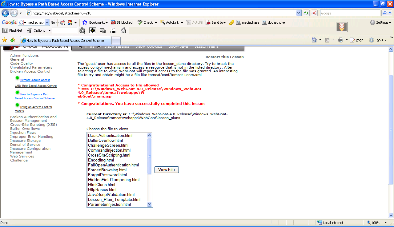Viewport: 394px width, 227px height.
Task: Click the browser Home icon in command bar
Action: pos(314,40)
